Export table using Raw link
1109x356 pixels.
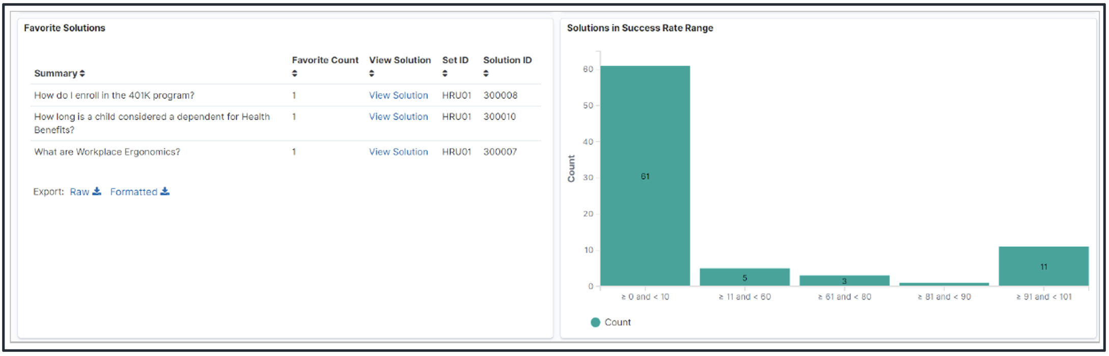pyautogui.click(x=79, y=192)
